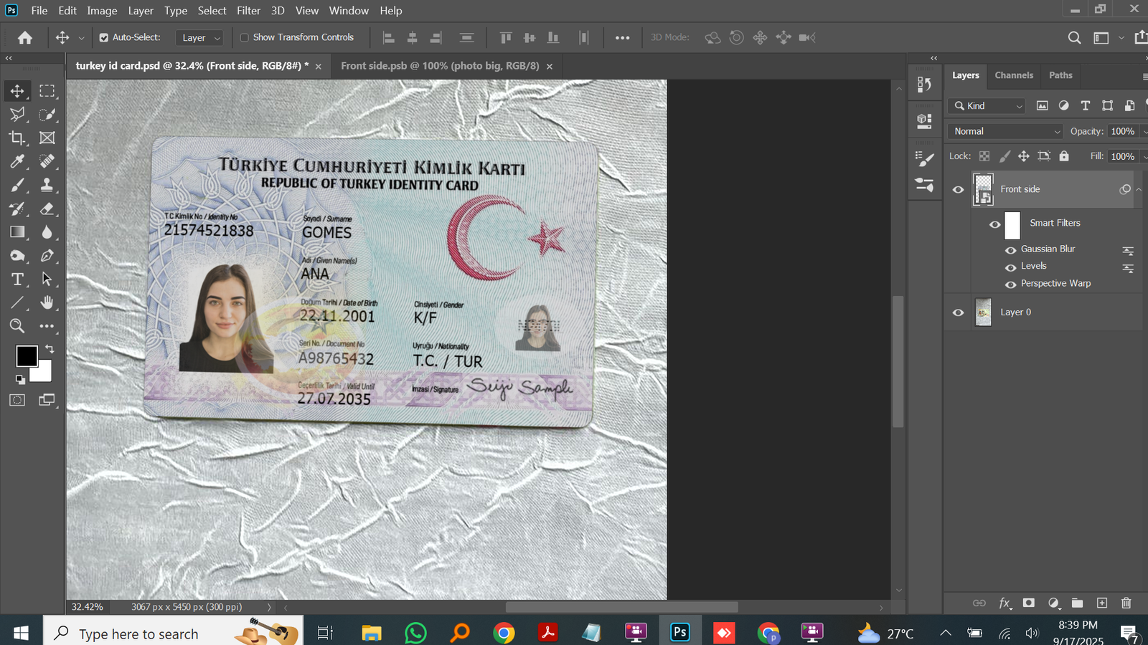Click the black foreground color swatch
Viewport: 1148px width, 645px height.
27,356
